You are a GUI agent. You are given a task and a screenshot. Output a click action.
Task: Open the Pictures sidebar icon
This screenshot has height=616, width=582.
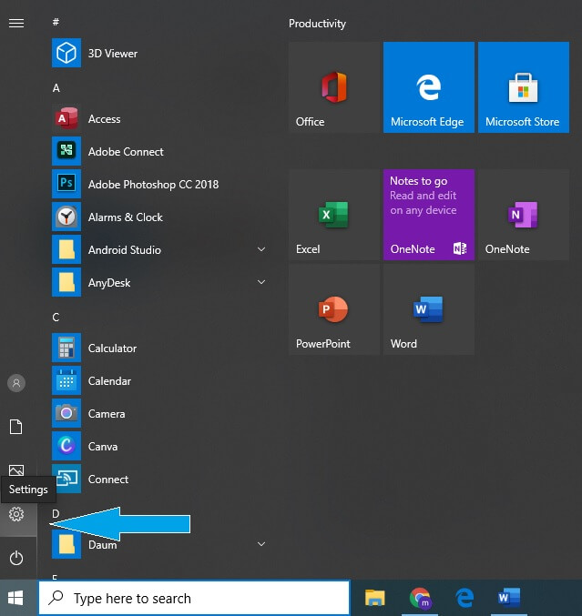coord(16,470)
